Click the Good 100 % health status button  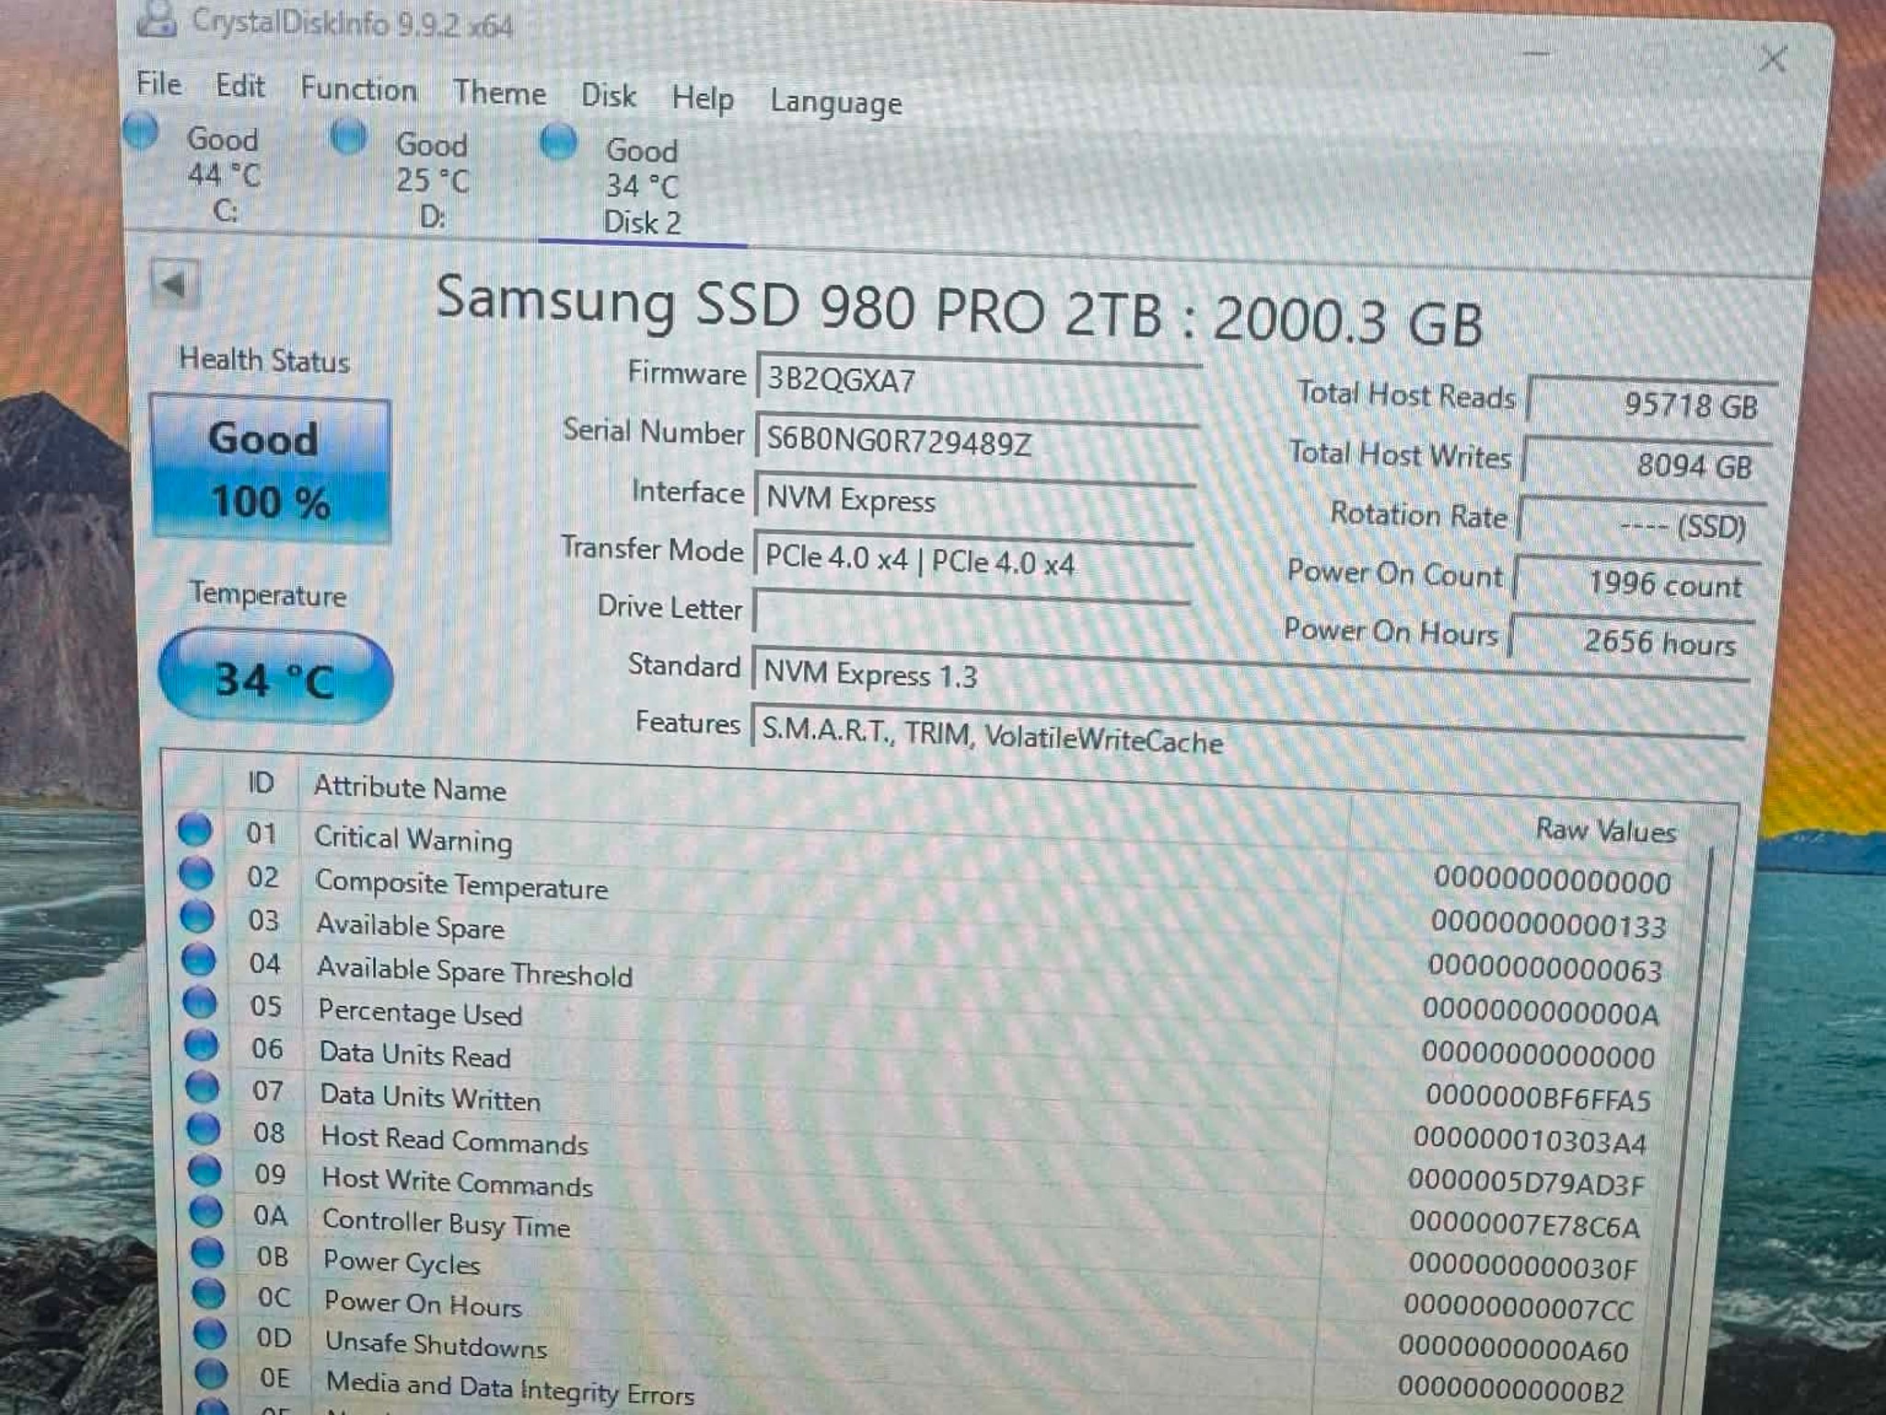pos(271,469)
